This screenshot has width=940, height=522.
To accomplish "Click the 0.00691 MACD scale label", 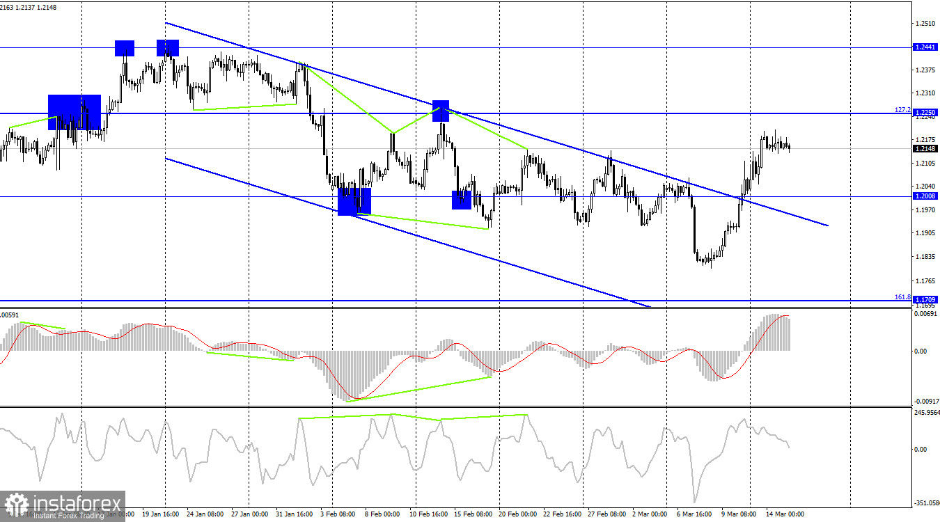I will (925, 315).
